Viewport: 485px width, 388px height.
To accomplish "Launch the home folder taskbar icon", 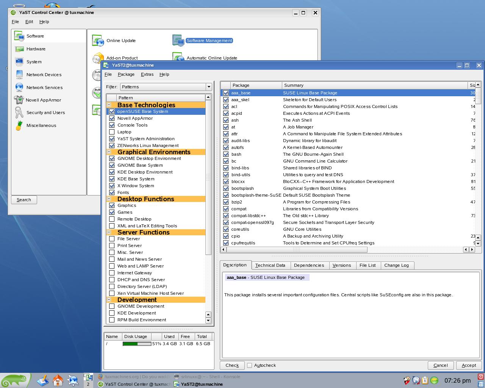I will pos(58,380).
